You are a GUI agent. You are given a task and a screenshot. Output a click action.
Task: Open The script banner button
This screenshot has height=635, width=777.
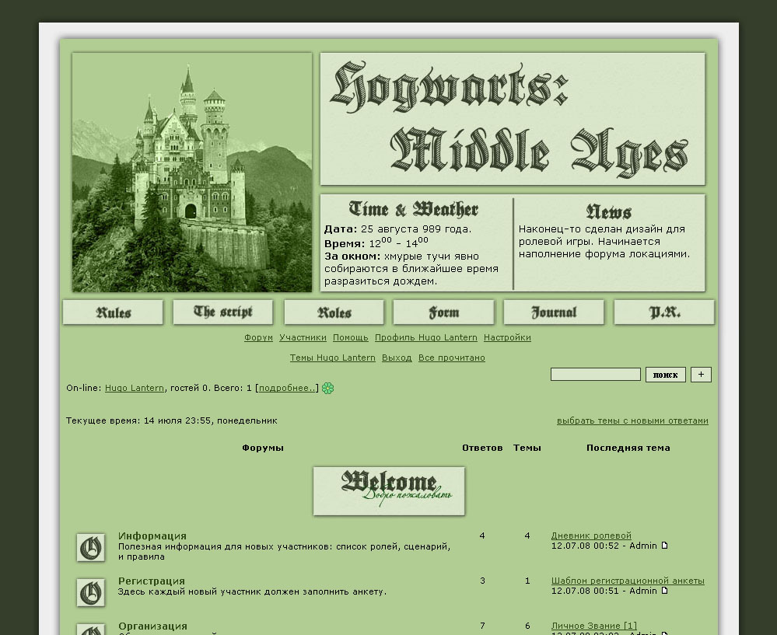coord(223,312)
